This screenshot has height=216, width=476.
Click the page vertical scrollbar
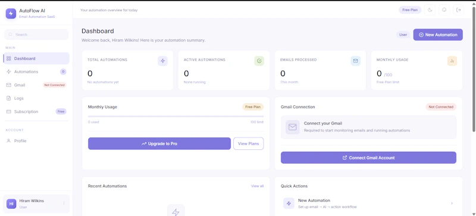point(474,69)
